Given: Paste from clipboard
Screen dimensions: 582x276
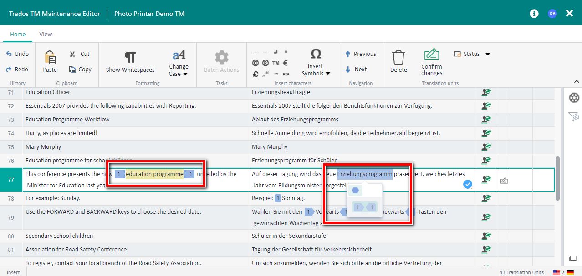Looking at the screenshot, I should (x=50, y=61).
